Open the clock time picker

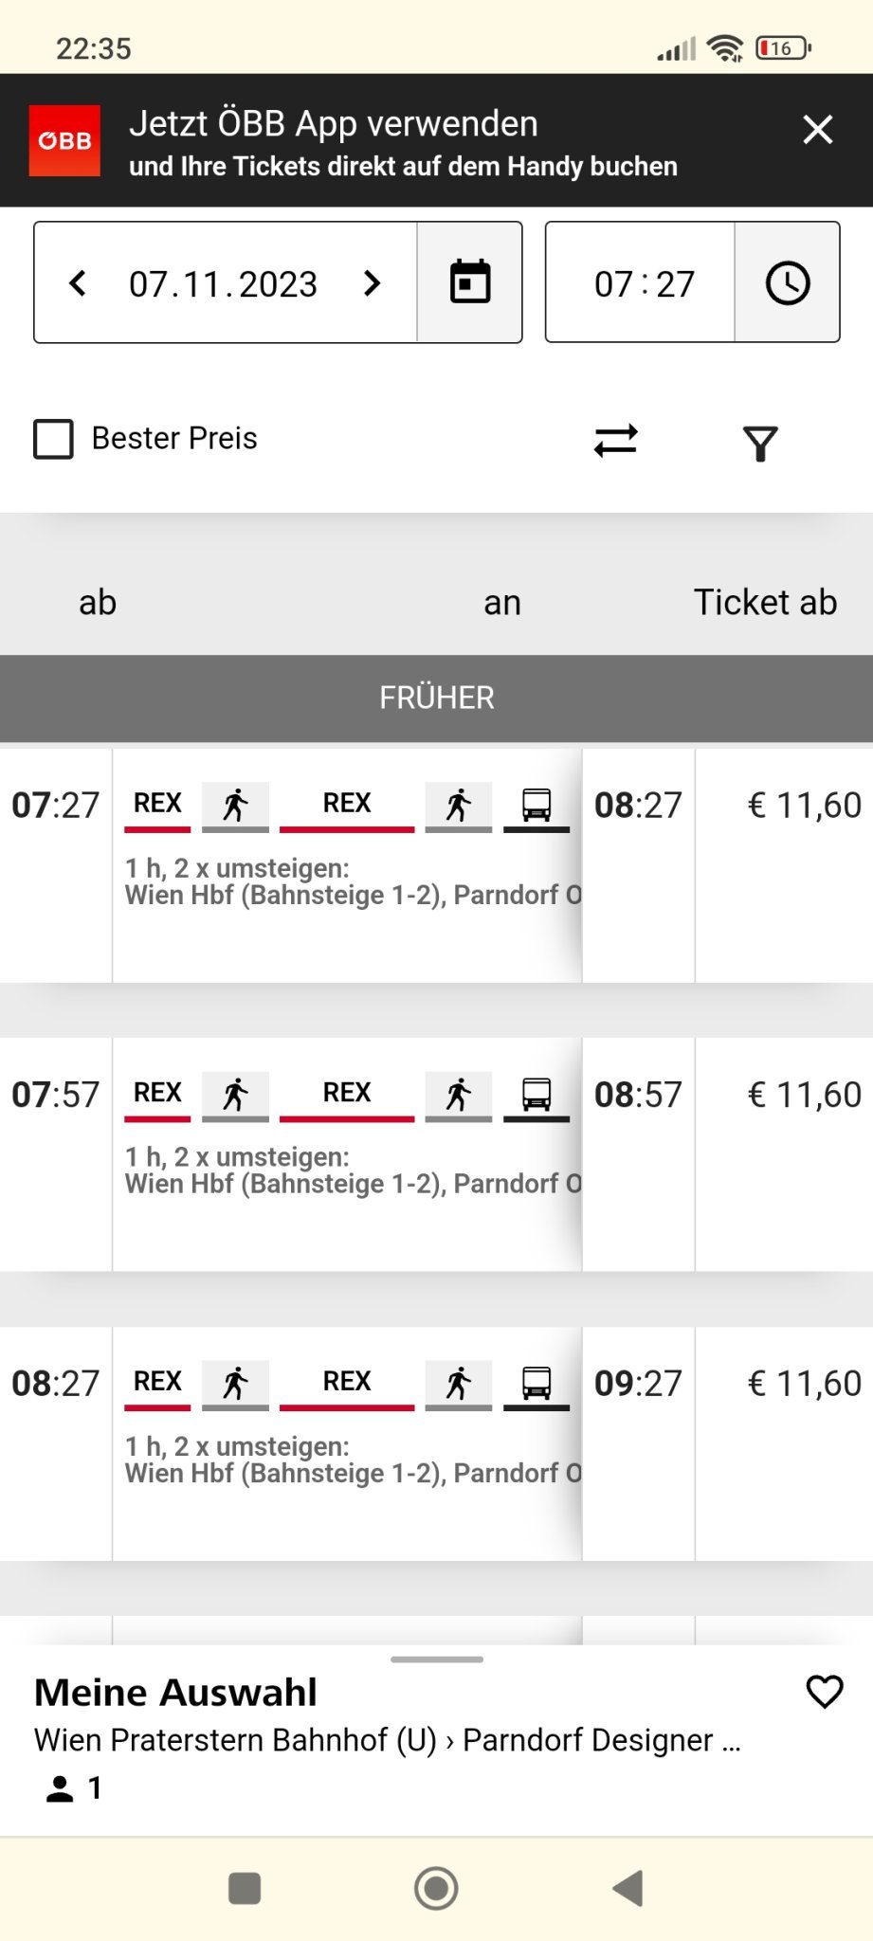coord(787,282)
